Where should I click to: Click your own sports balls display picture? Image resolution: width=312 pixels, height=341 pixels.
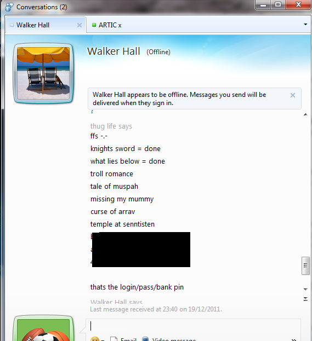coord(43,330)
